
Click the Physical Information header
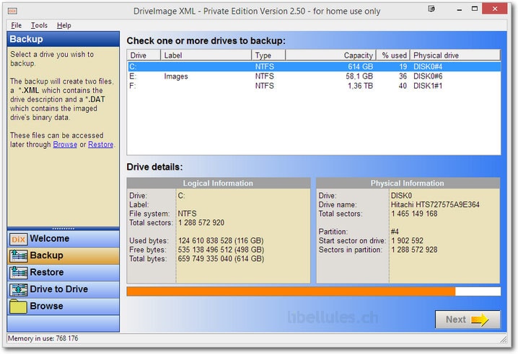[x=408, y=183]
